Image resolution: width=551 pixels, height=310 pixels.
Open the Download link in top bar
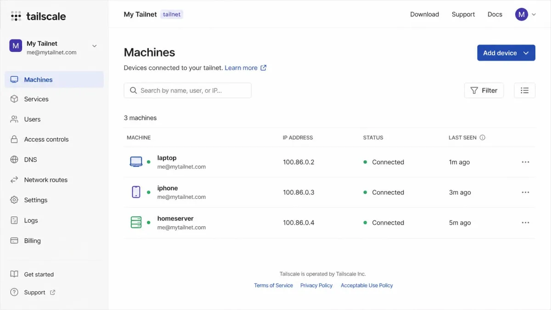tap(424, 14)
